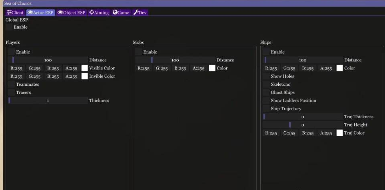
Task: Click Ships Color G:255 field
Action: click(x=289, y=68)
